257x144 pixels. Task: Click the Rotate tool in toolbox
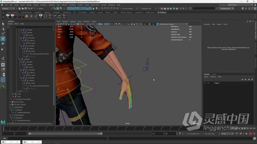3,44
